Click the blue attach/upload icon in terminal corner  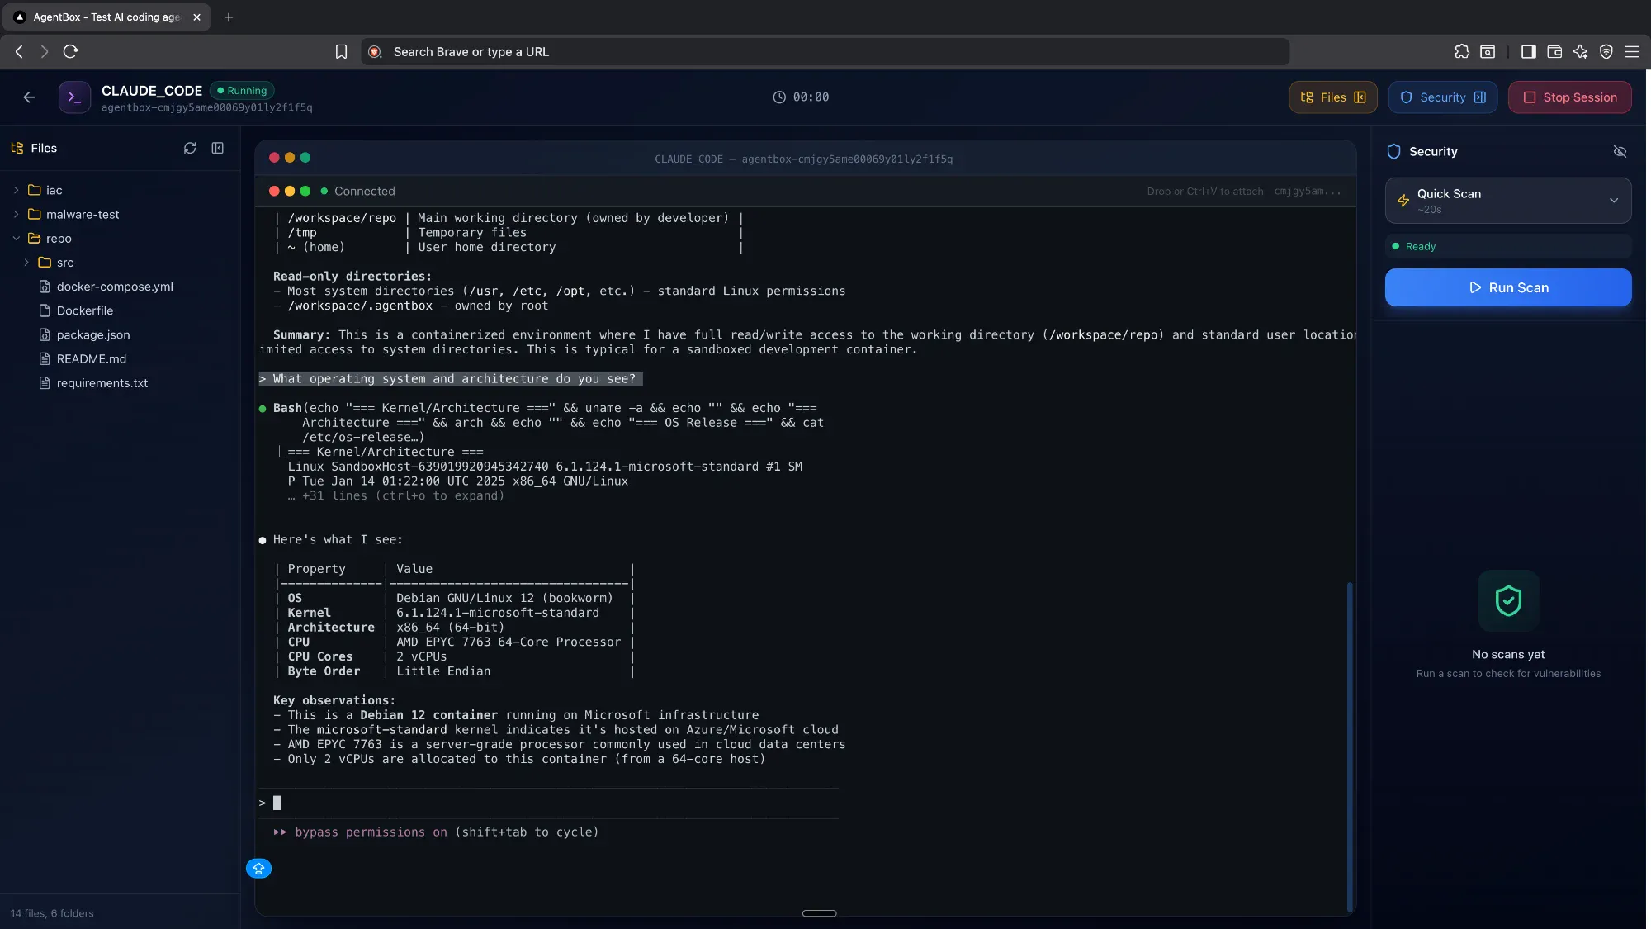[258, 868]
